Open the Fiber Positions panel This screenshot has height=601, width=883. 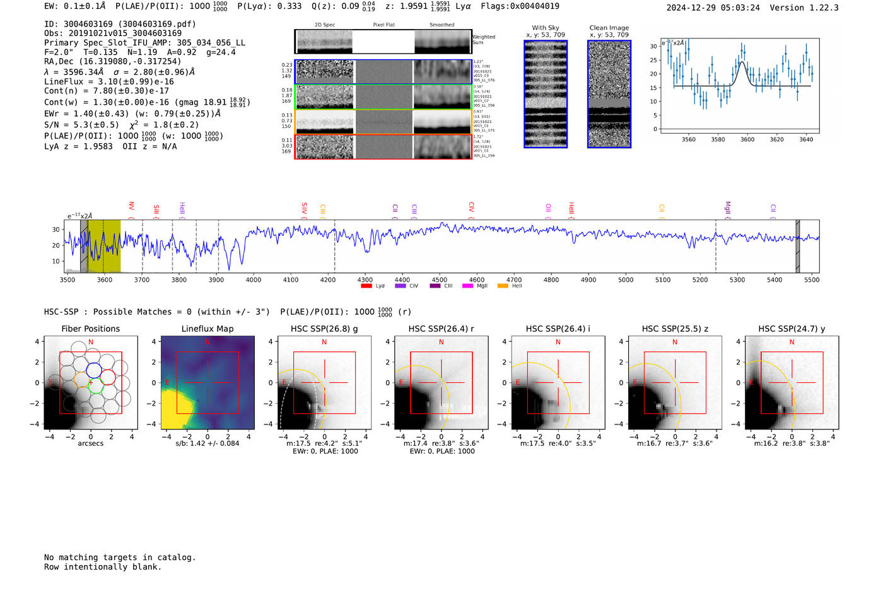pyautogui.click(x=91, y=382)
